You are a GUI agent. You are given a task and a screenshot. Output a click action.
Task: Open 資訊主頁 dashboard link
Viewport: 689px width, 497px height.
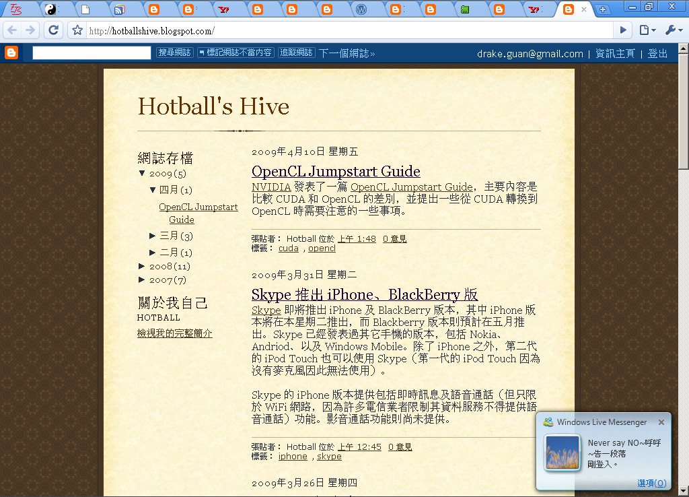pos(615,54)
